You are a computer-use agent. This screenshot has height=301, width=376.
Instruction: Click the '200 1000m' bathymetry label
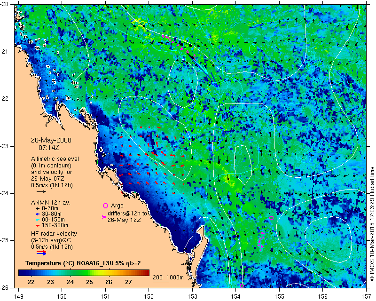click(x=168, y=277)
